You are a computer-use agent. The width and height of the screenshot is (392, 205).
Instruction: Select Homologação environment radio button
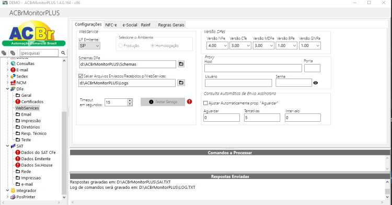153,46
